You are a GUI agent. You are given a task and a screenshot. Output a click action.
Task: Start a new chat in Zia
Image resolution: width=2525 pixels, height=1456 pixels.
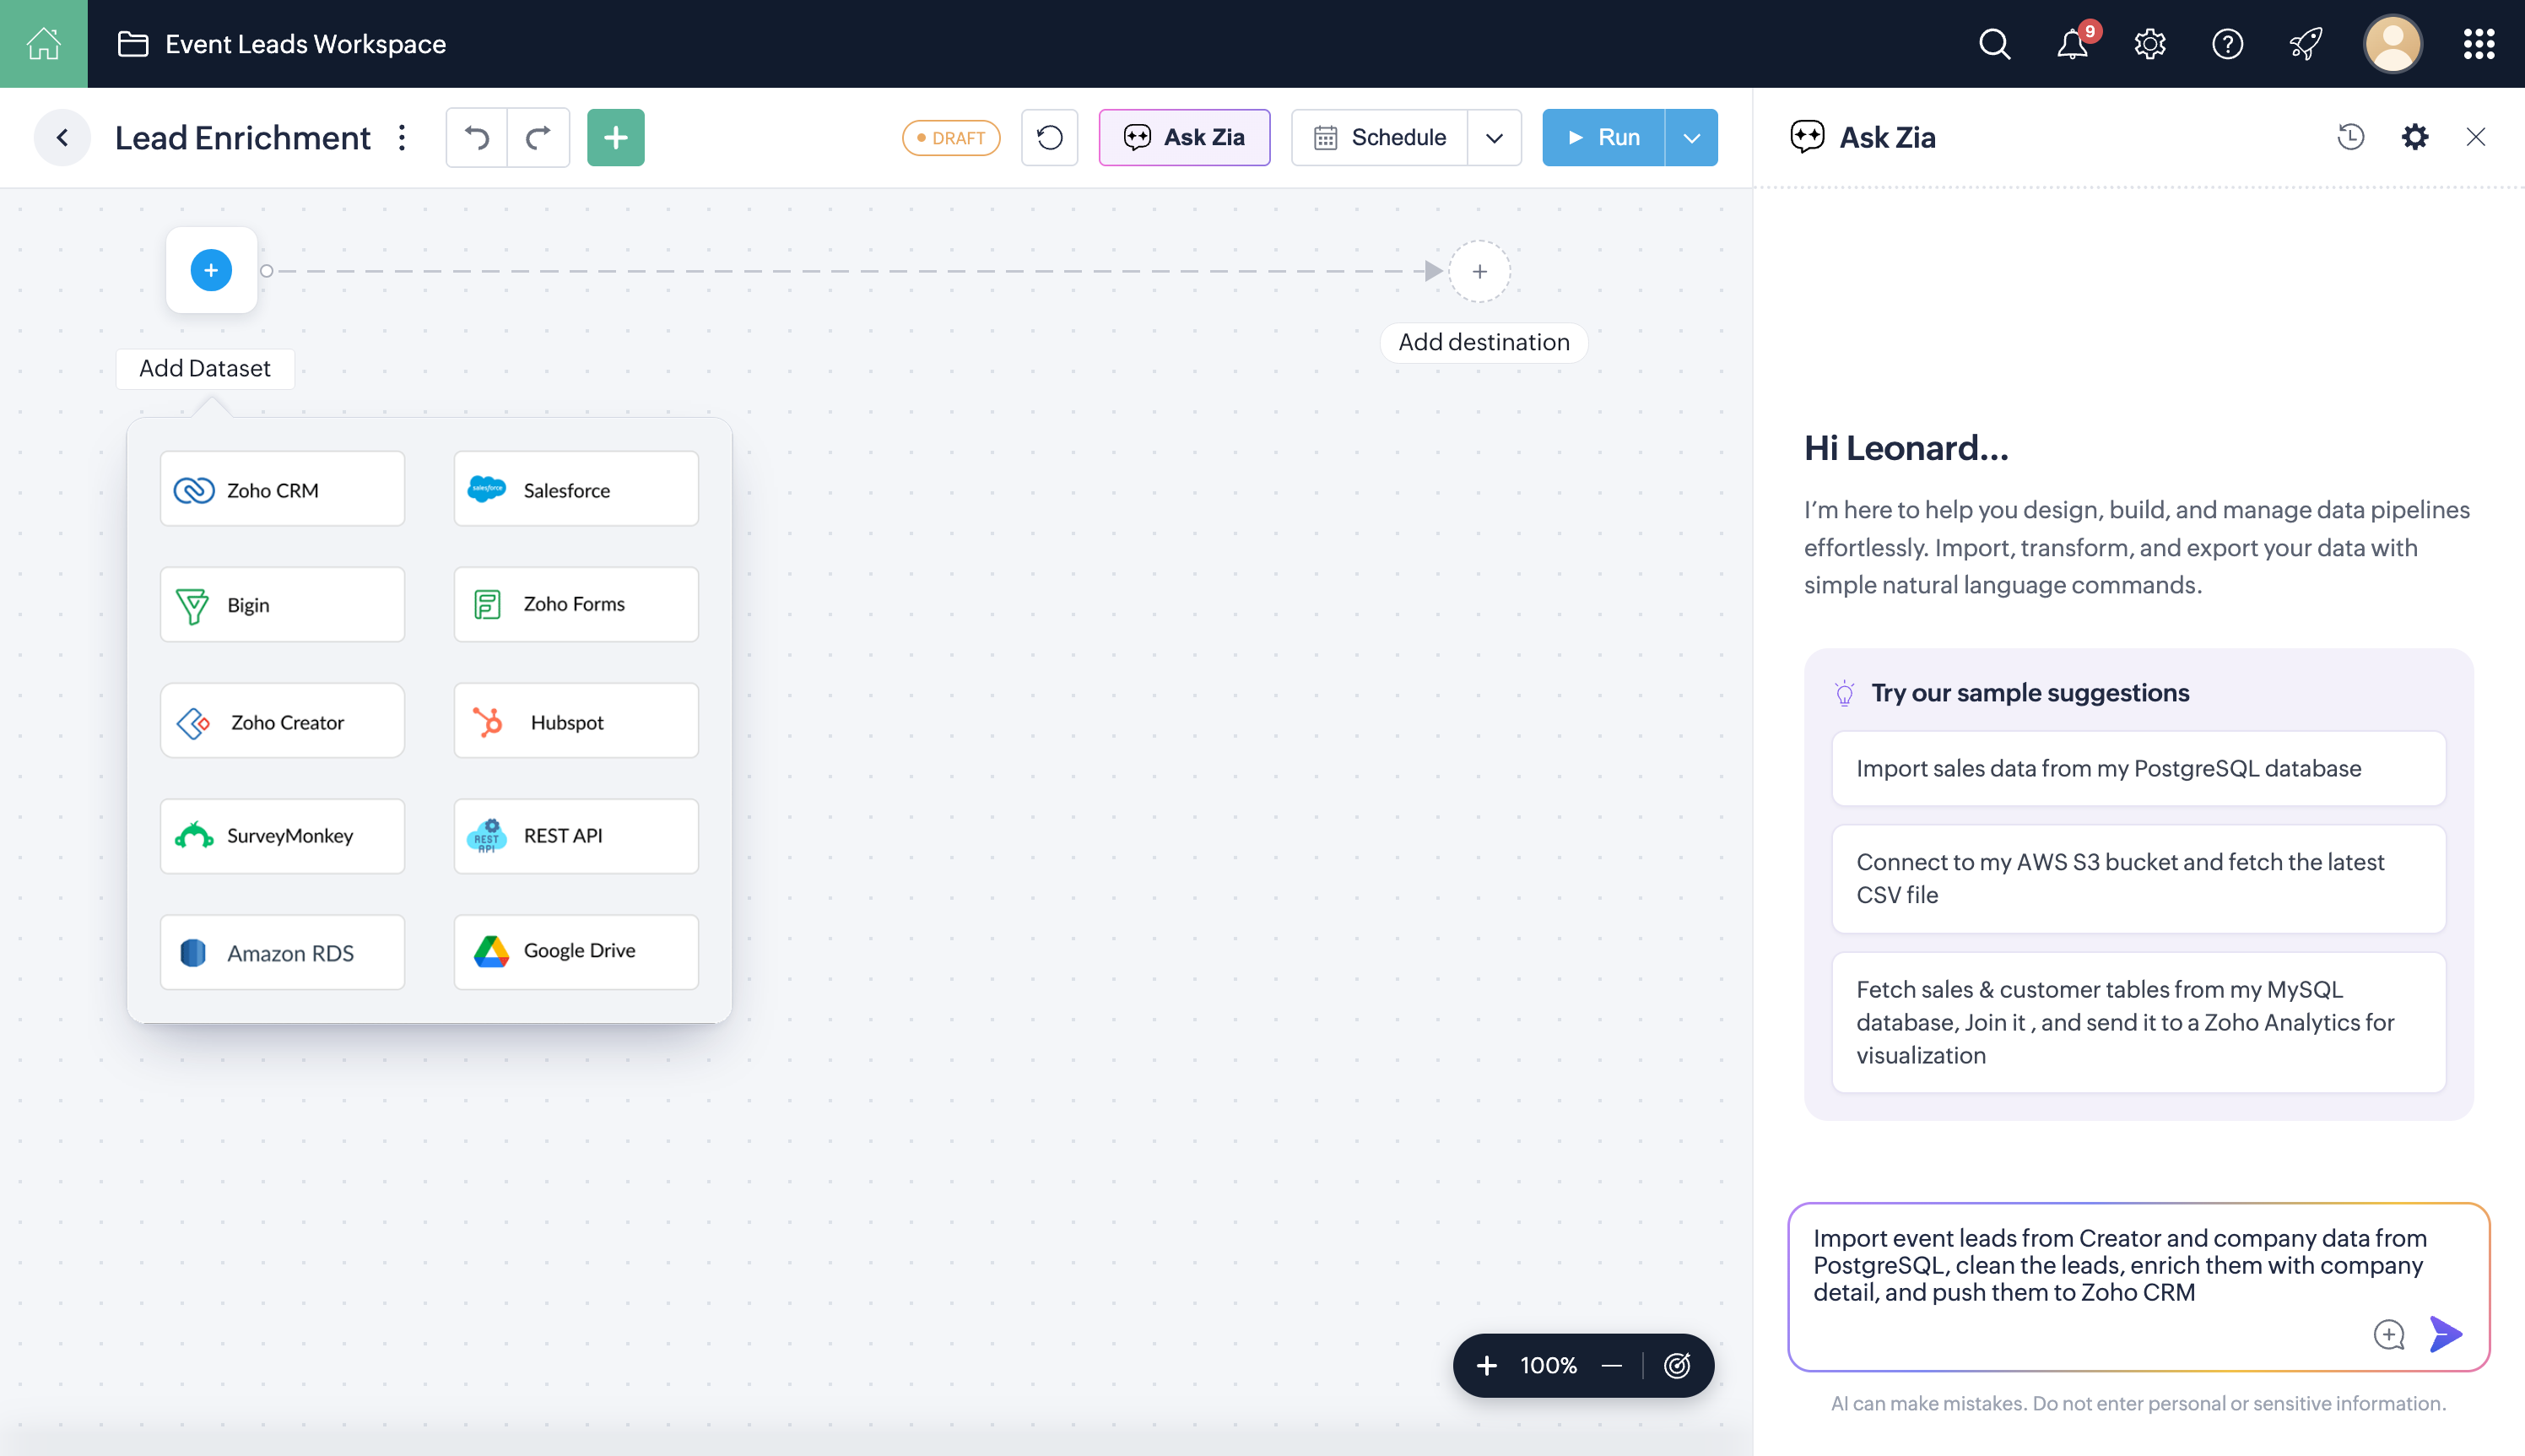pos(2388,1334)
